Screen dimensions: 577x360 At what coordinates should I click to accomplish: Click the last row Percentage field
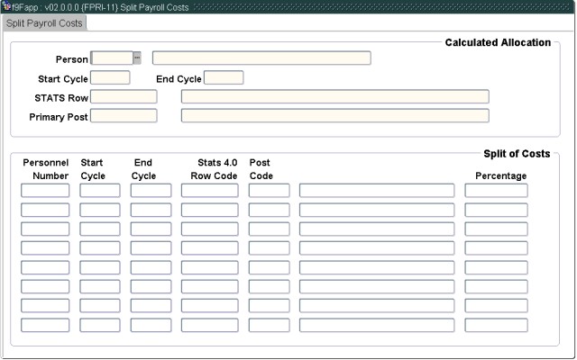[496, 325]
